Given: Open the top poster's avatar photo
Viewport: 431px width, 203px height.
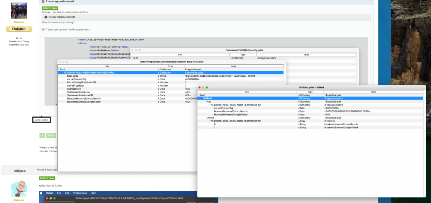Looking at the screenshot, I should pos(19,11).
